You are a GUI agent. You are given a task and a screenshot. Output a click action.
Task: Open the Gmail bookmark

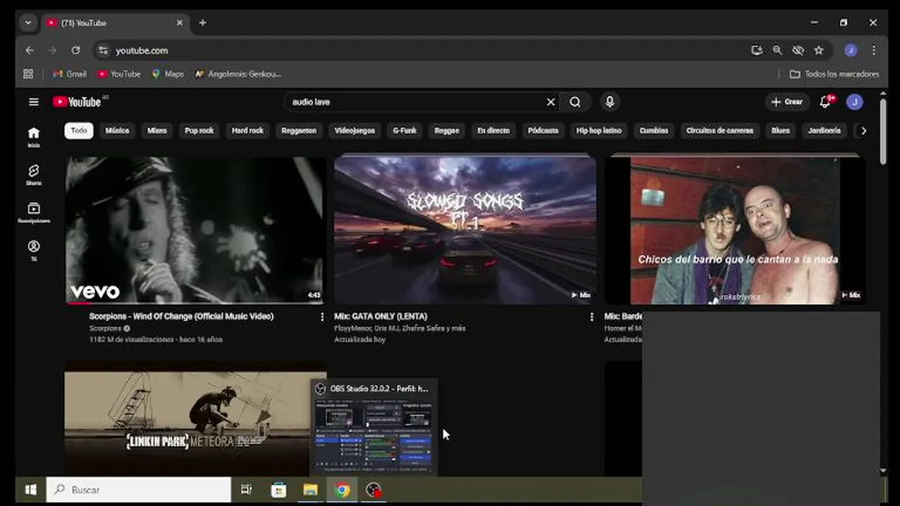click(x=69, y=74)
